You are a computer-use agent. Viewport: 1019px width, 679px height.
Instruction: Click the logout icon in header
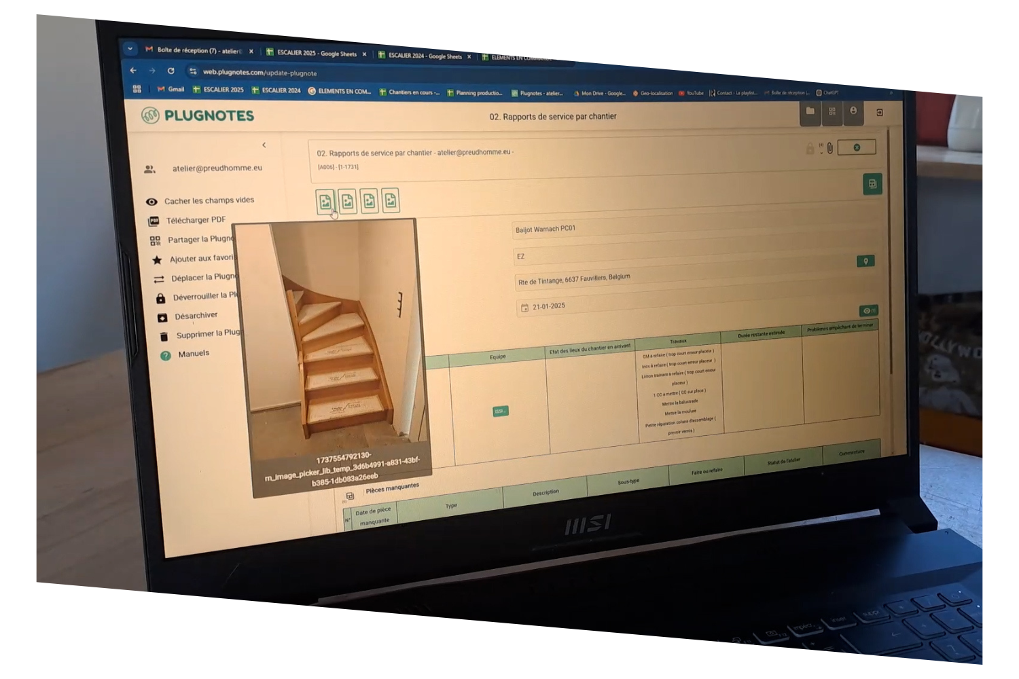click(880, 113)
